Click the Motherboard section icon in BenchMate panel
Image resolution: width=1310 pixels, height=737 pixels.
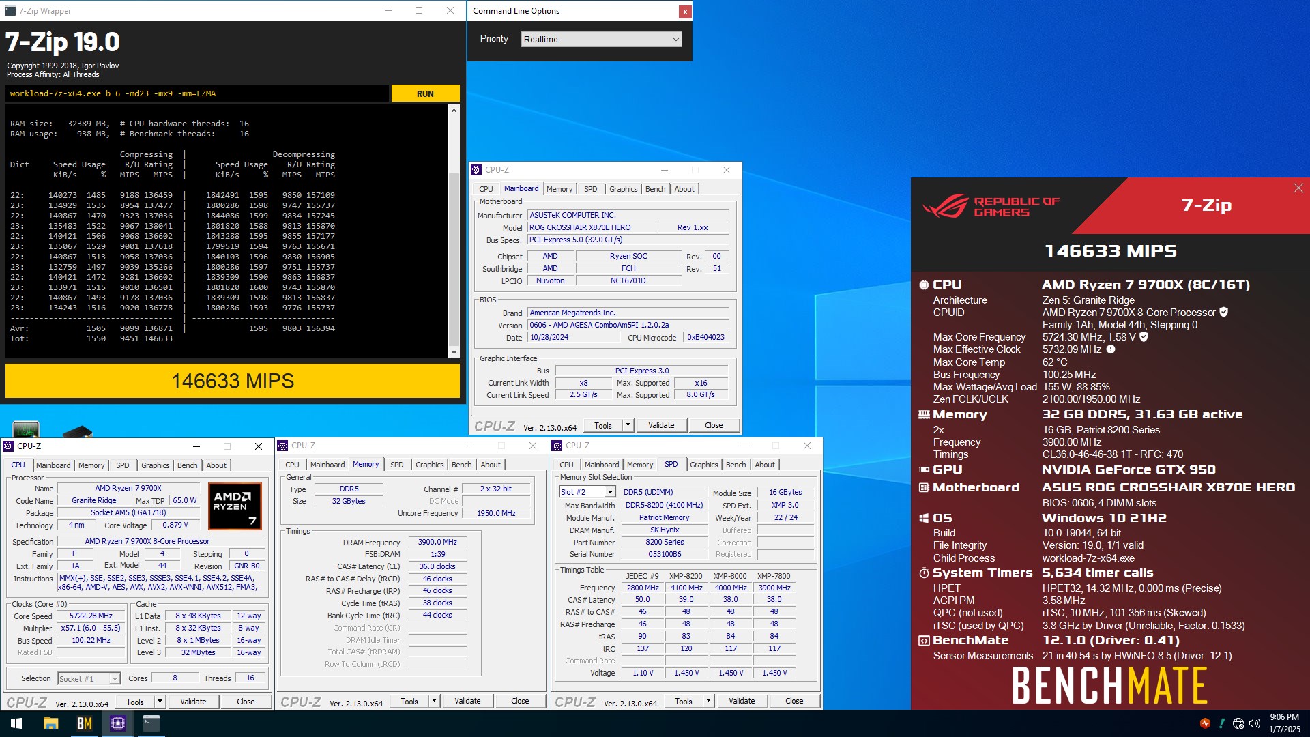point(924,488)
